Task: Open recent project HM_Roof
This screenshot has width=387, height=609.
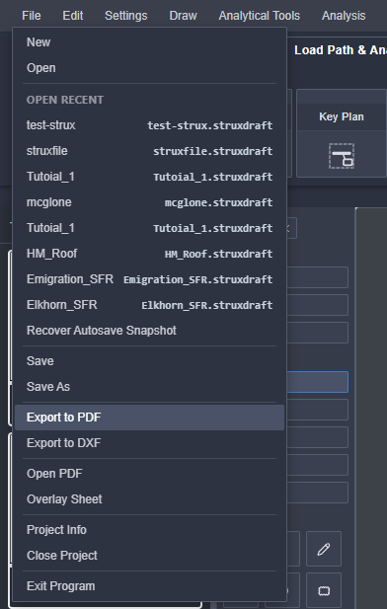Action: click(150, 254)
